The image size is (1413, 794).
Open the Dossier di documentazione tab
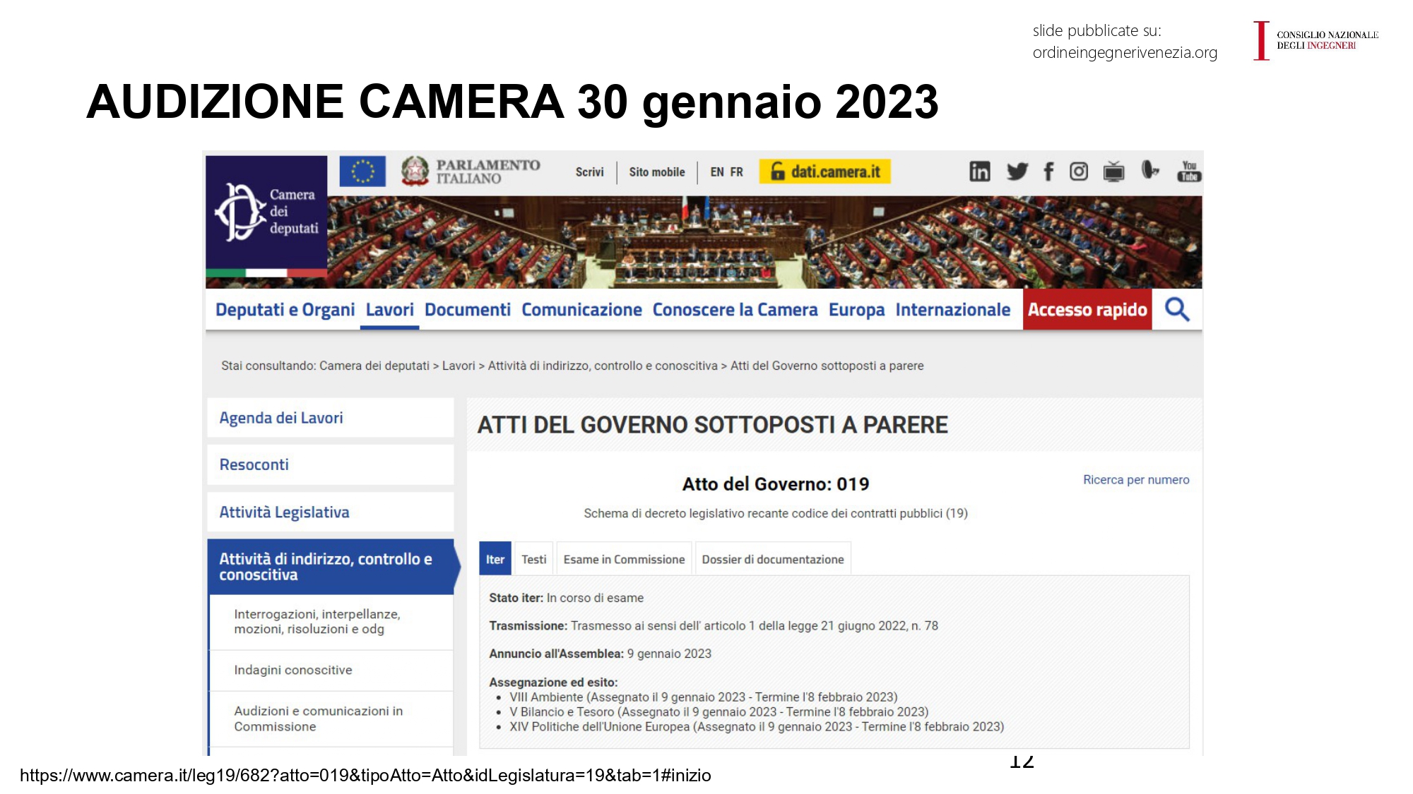[x=773, y=560]
